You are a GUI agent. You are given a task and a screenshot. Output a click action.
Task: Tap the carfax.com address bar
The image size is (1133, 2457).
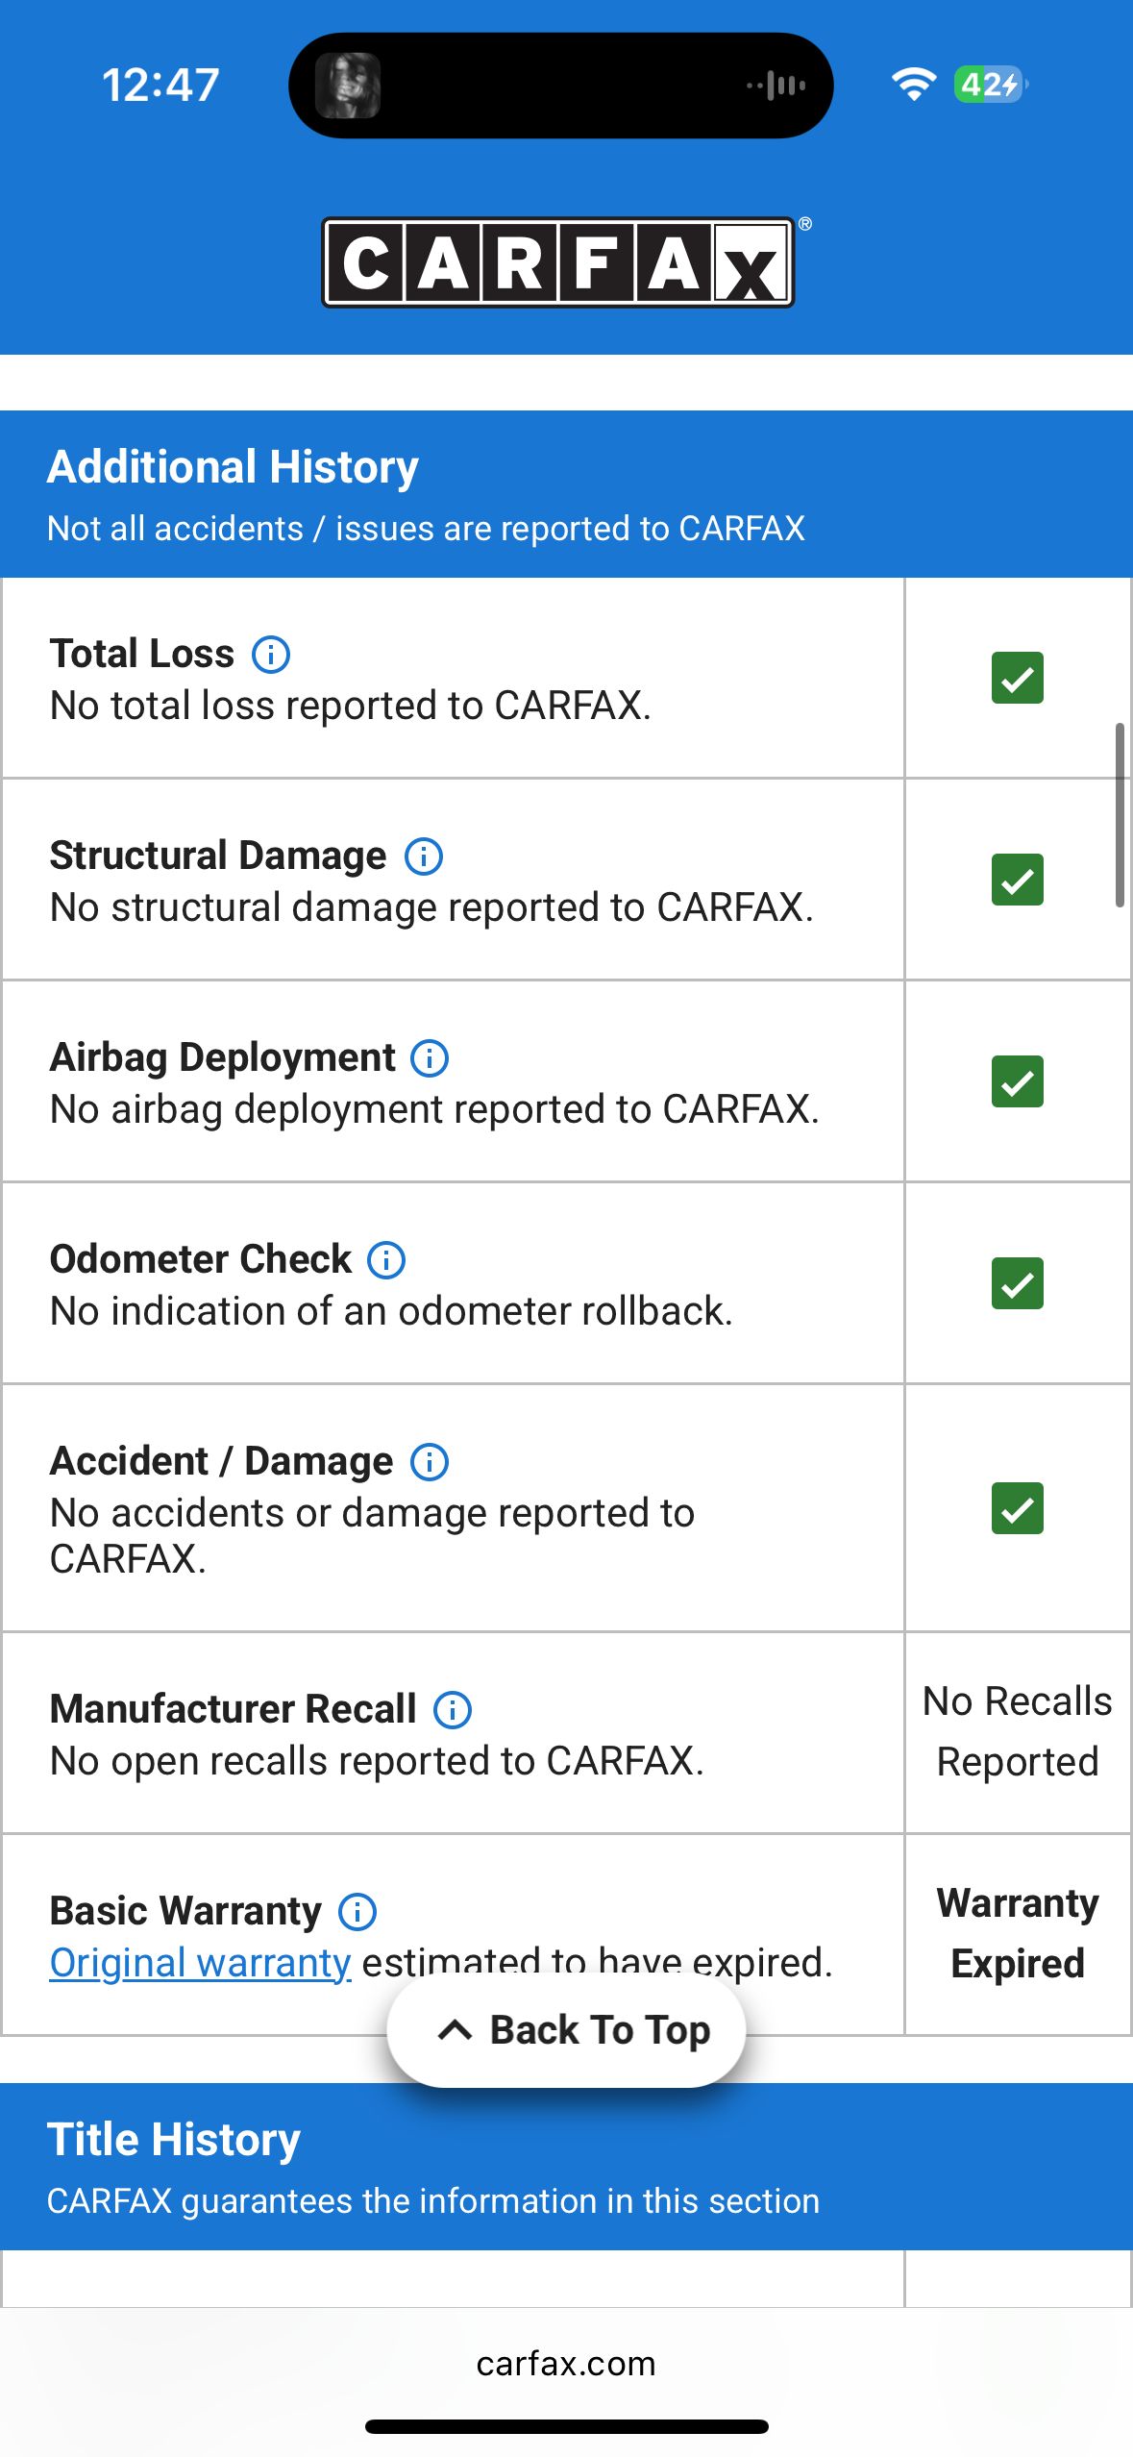tap(566, 2364)
